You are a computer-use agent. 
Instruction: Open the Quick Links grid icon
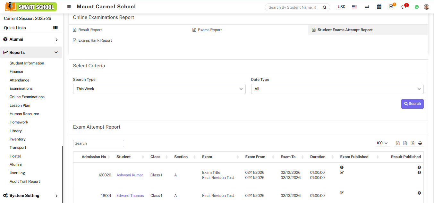pyautogui.click(x=55, y=28)
